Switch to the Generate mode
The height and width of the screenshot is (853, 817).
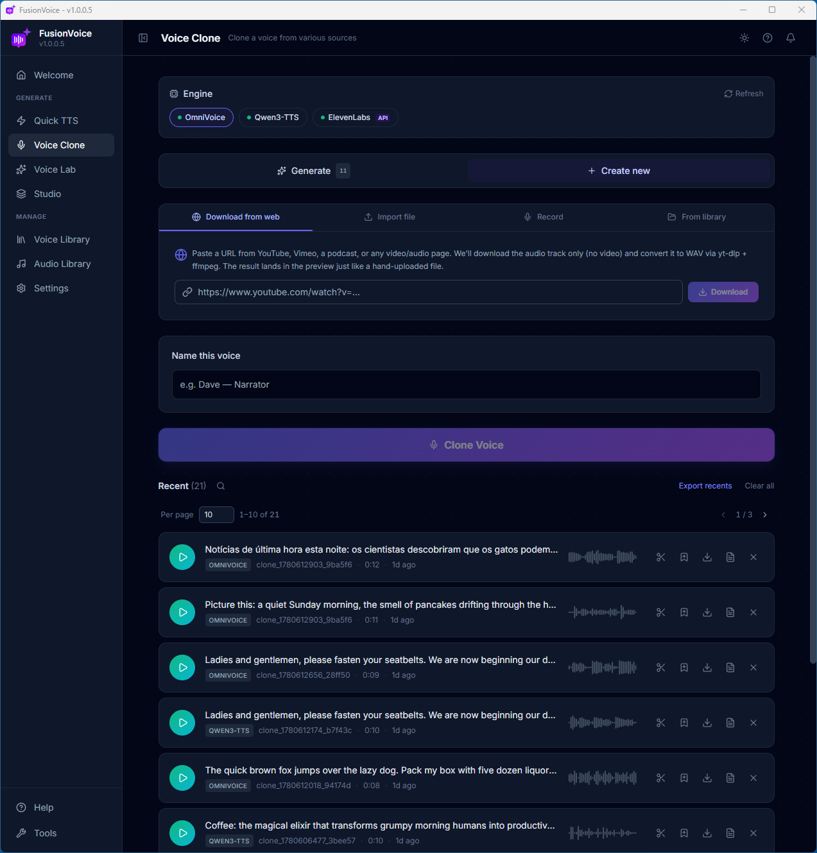pos(313,171)
